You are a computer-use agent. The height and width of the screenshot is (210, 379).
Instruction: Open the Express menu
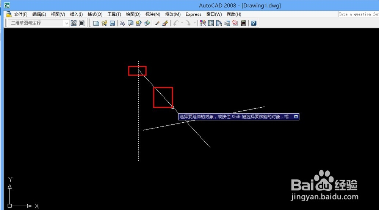[193, 14]
